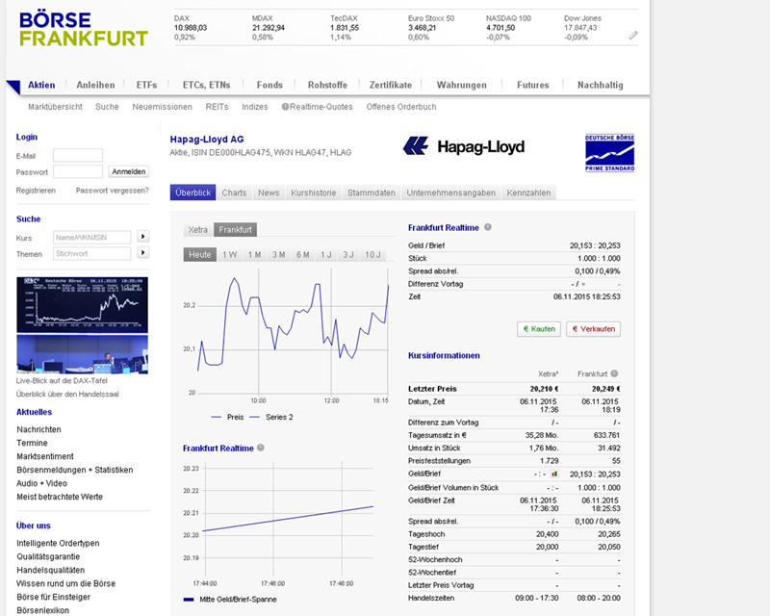This screenshot has height=616, width=770.
Task: Open the ETCs, ETNs navigation item
Action: click(206, 85)
